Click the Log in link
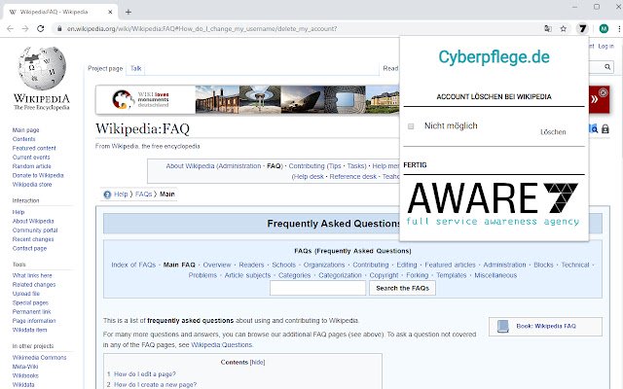This screenshot has width=623, height=389. pos(605,46)
